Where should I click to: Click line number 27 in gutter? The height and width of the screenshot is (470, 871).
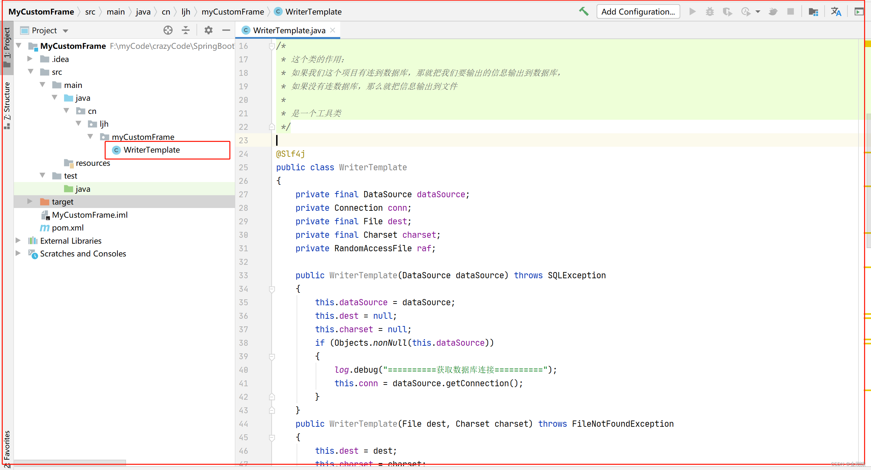coord(243,195)
